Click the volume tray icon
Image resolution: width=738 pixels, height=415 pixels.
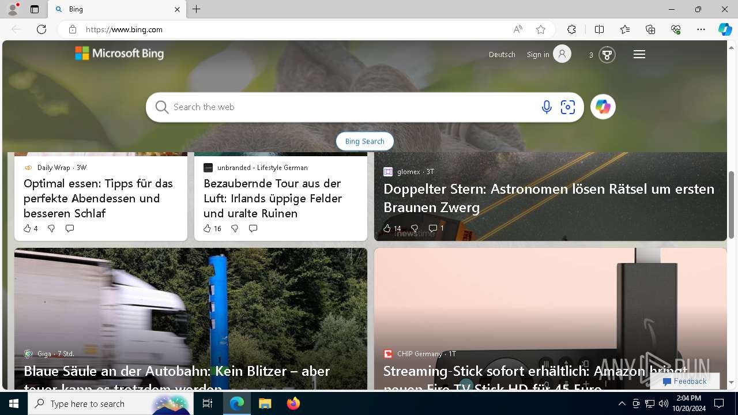pyautogui.click(x=664, y=403)
